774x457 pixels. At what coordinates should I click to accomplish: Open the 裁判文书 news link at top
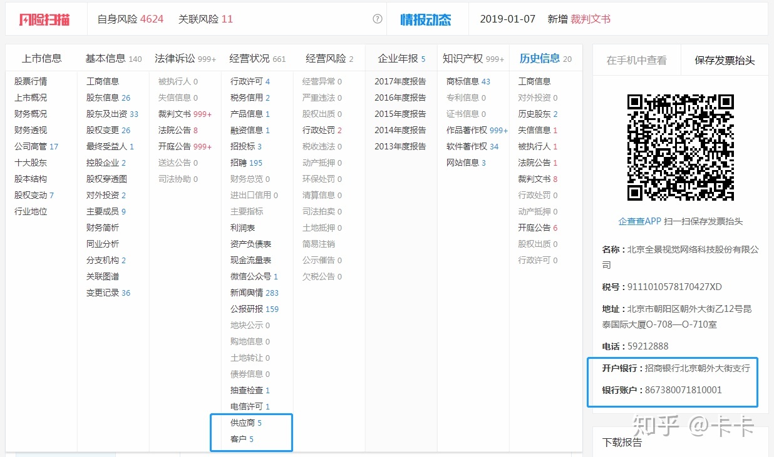(x=591, y=19)
